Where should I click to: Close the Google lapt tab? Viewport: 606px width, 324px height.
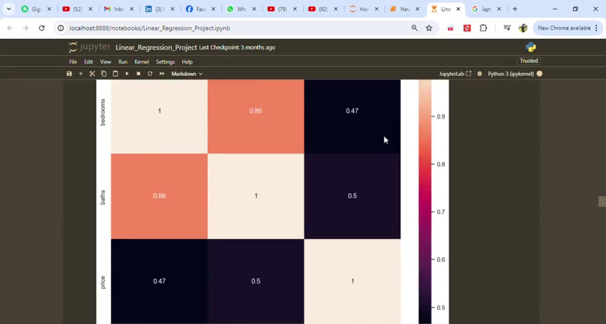(499, 9)
